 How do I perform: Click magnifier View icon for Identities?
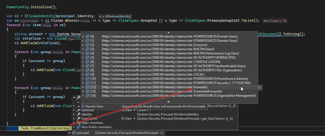point(123,110)
